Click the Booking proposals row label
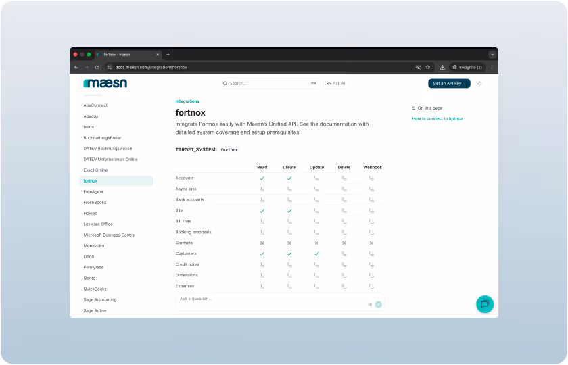This screenshot has height=365, width=568. (x=193, y=232)
